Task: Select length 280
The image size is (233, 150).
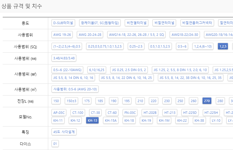Action: (x=220, y=101)
